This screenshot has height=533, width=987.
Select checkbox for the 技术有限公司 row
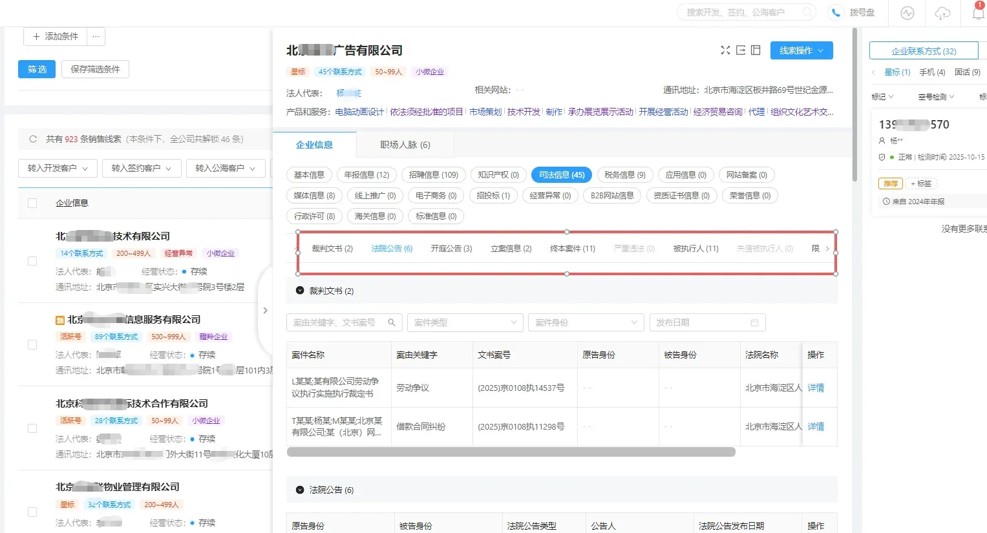(x=32, y=261)
